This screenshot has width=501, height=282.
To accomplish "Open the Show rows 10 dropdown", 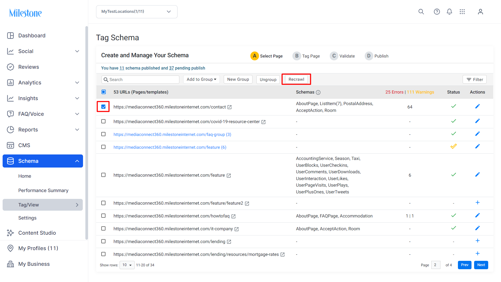I will coord(127,265).
